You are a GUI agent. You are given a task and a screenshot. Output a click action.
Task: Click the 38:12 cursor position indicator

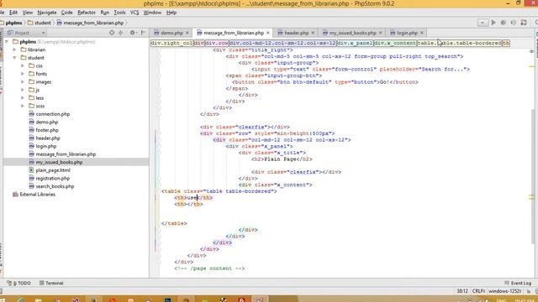point(462,291)
